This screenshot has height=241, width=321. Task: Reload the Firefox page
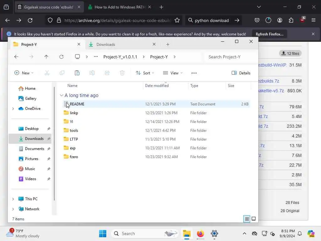tap(30, 20)
